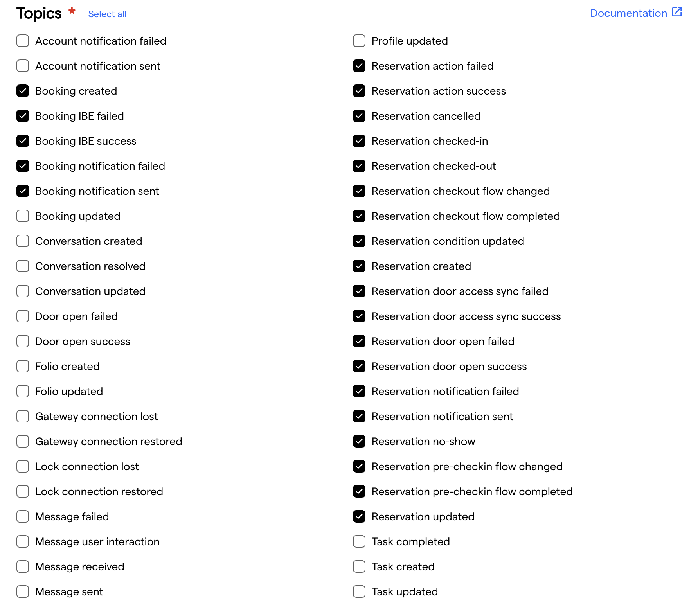The image size is (698, 604).
Task: Enable the Task completed topic
Action: (x=359, y=541)
